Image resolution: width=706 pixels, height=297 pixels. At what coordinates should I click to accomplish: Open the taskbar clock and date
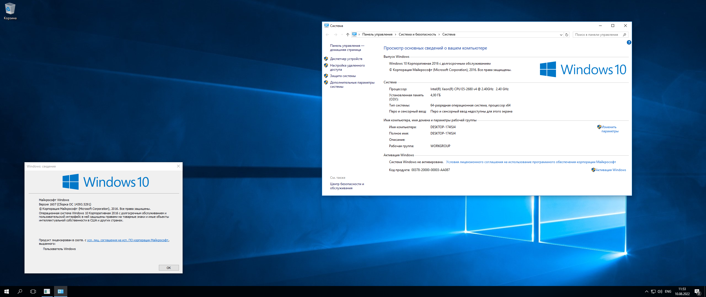pyautogui.click(x=682, y=291)
